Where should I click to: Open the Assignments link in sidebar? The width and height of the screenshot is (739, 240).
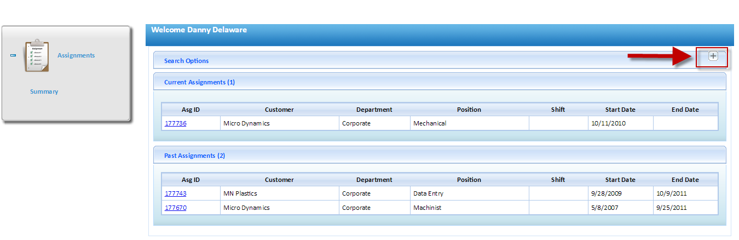76,55
